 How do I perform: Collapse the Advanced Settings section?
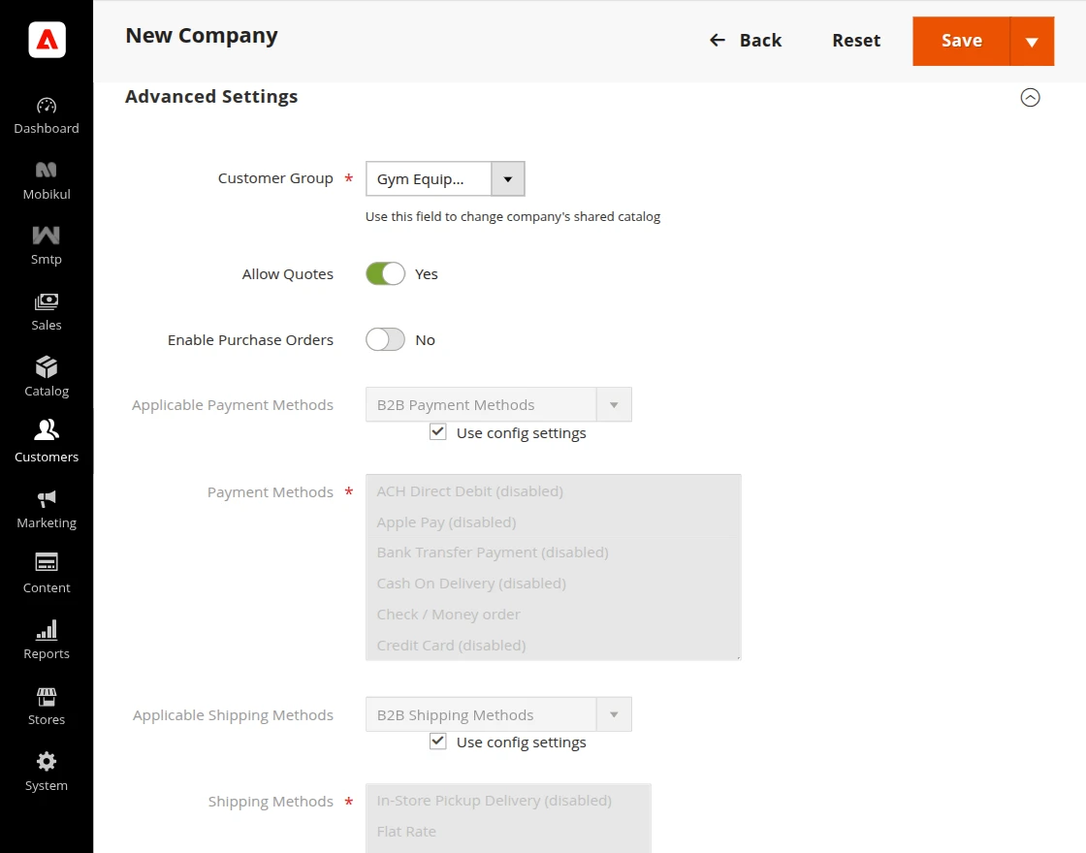[x=1030, y=98]
